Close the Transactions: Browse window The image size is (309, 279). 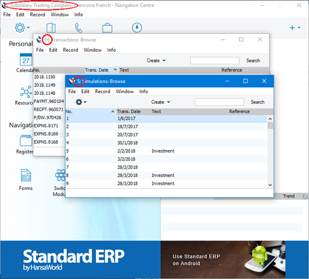(260, 40)
